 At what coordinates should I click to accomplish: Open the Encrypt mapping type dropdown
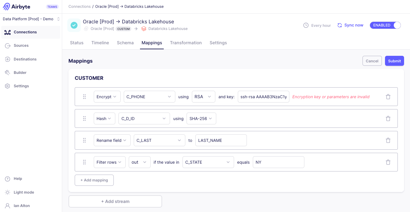pos(107,97)
